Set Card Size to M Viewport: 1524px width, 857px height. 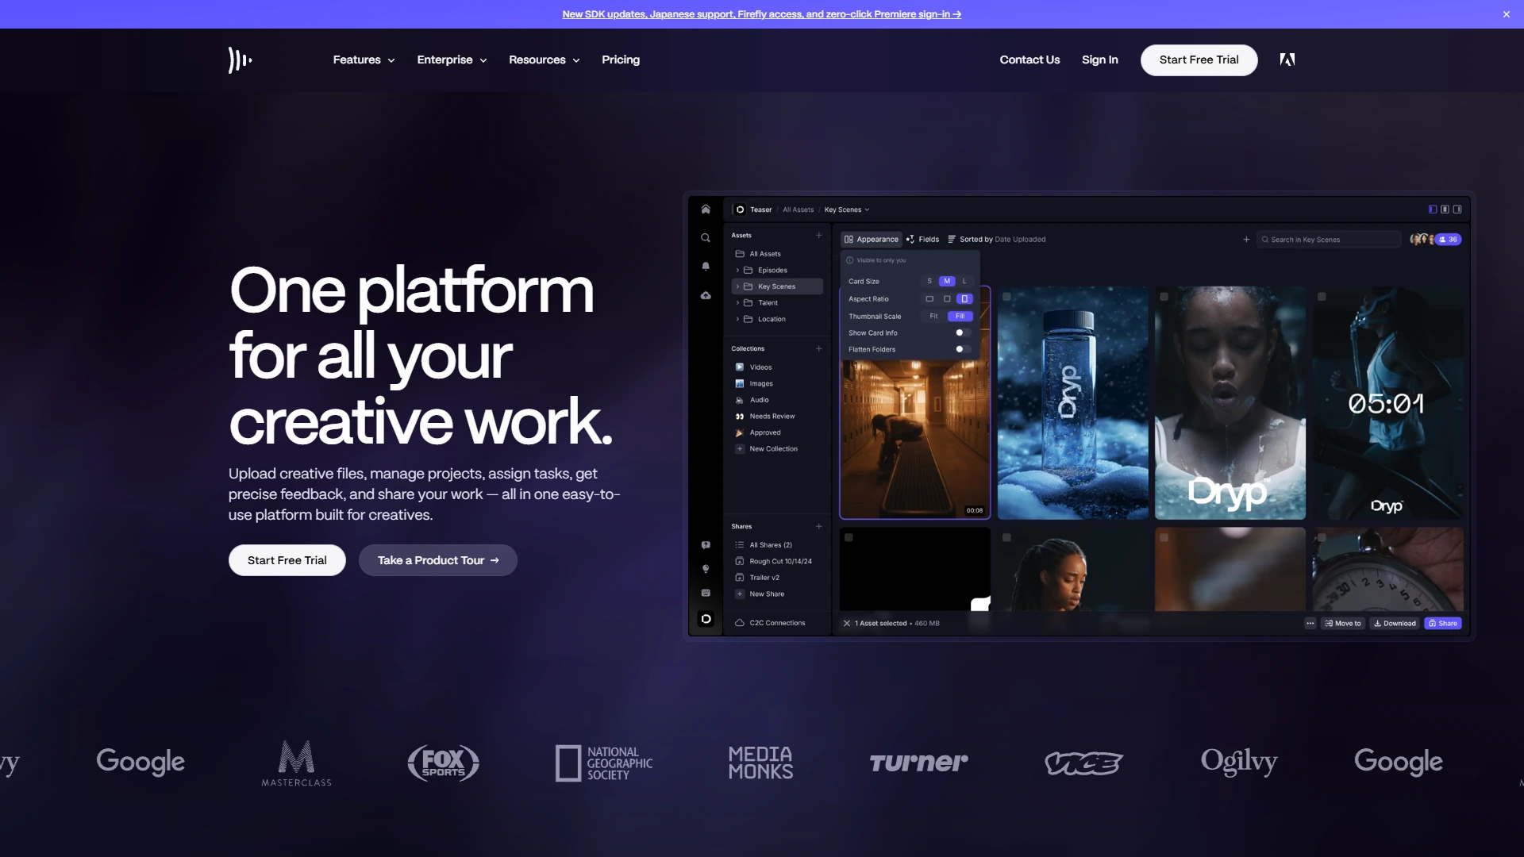coord(947,281)
